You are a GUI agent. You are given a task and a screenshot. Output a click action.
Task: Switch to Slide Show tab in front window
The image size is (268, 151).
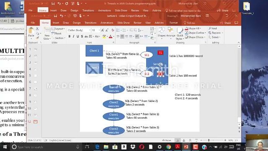click(124, 23)
